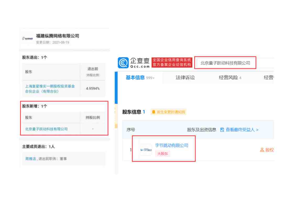
Task: Click the 福建纵腾网络有限公司 company title
Action: (x=58, y=36)
